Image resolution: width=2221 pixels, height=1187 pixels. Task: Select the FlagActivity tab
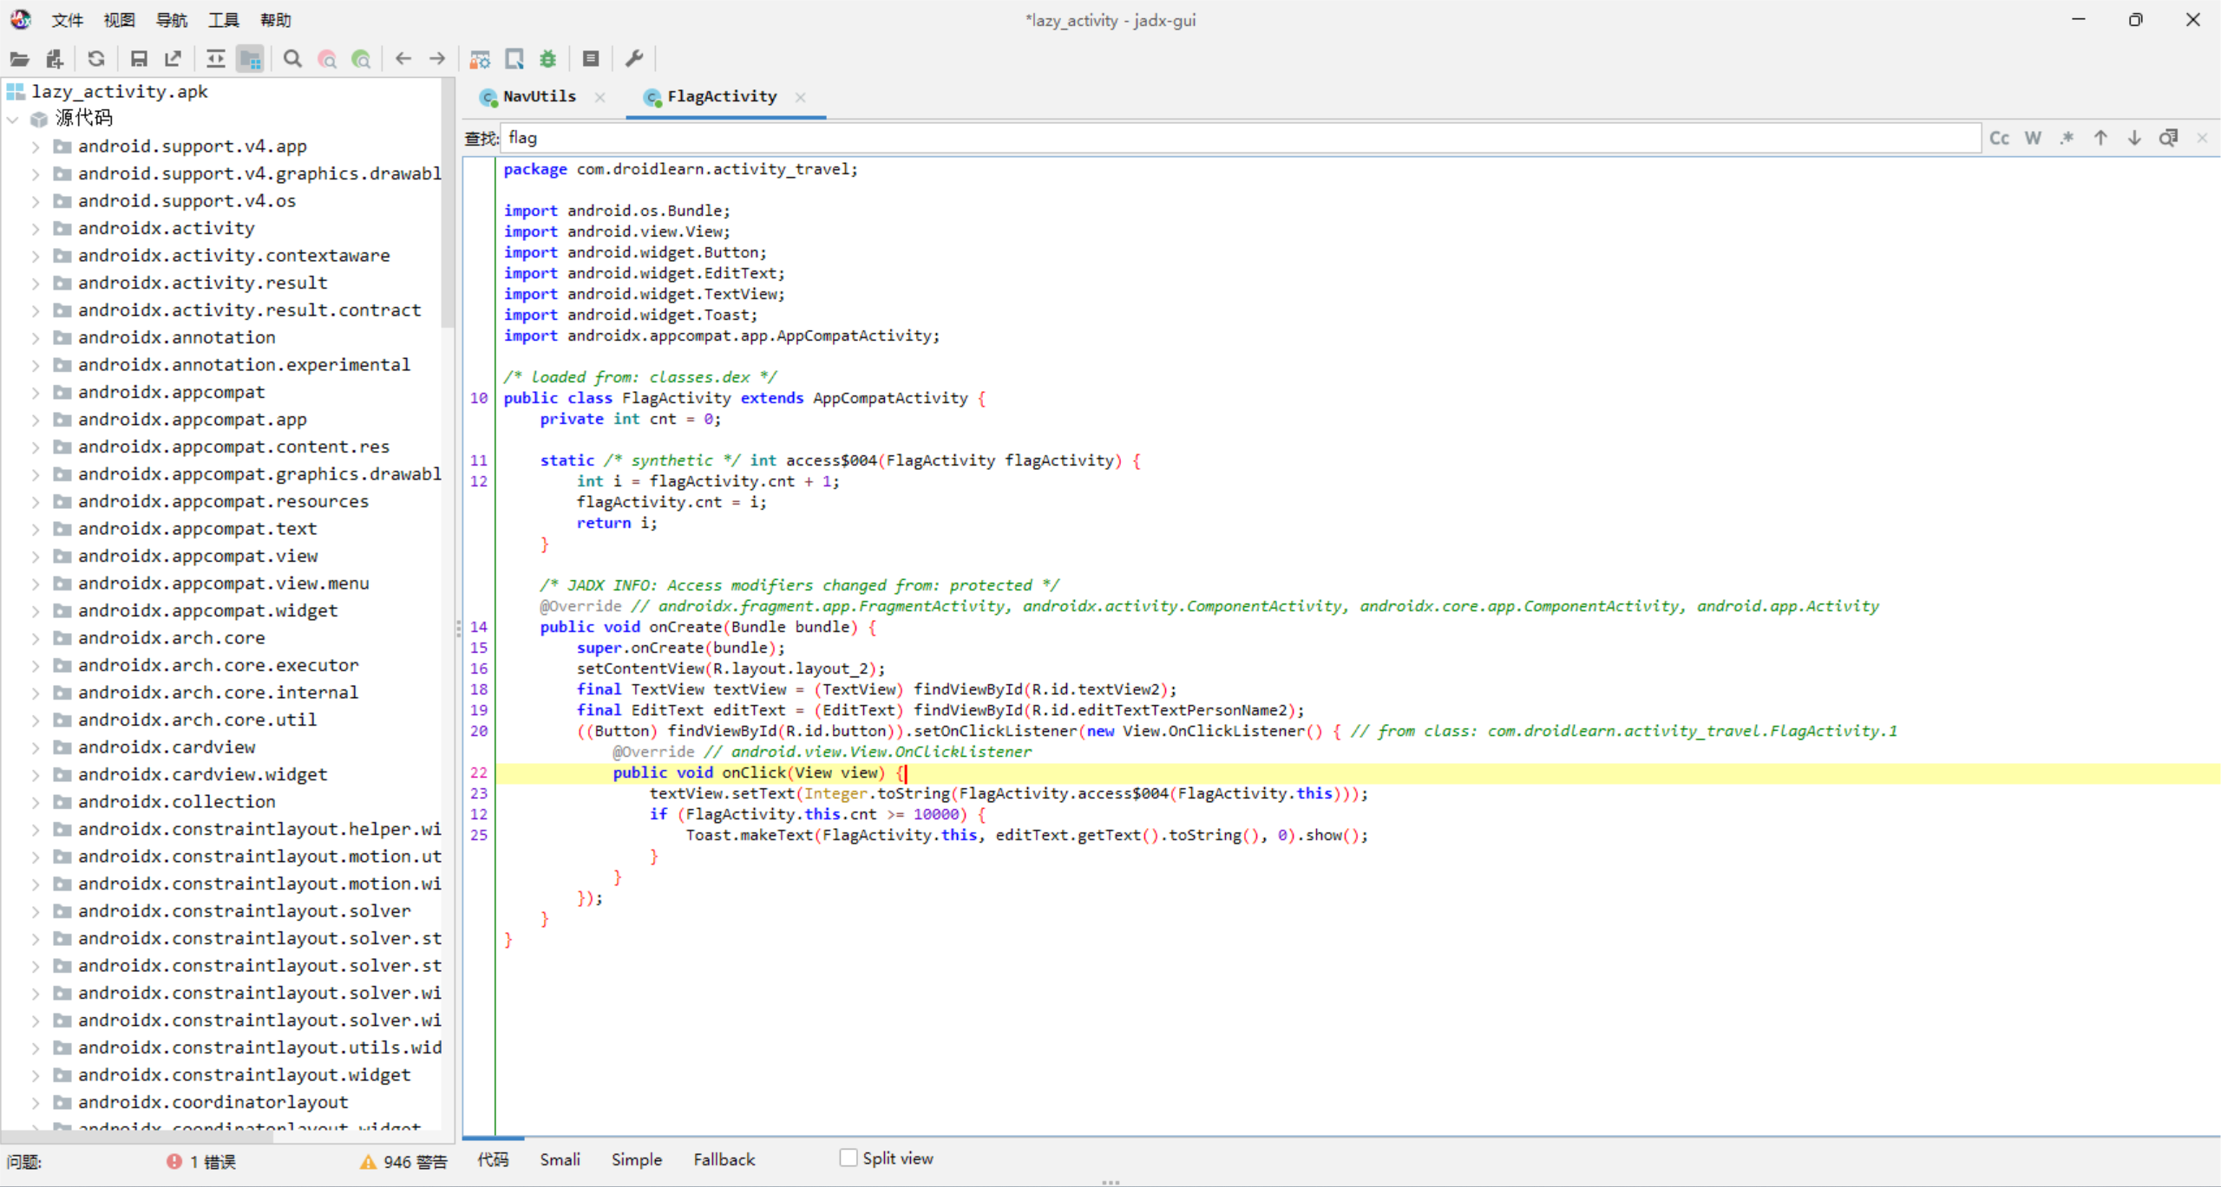tap(722, 96)
